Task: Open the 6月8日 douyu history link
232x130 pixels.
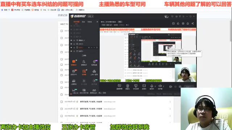Action: (x=91, y=116)
